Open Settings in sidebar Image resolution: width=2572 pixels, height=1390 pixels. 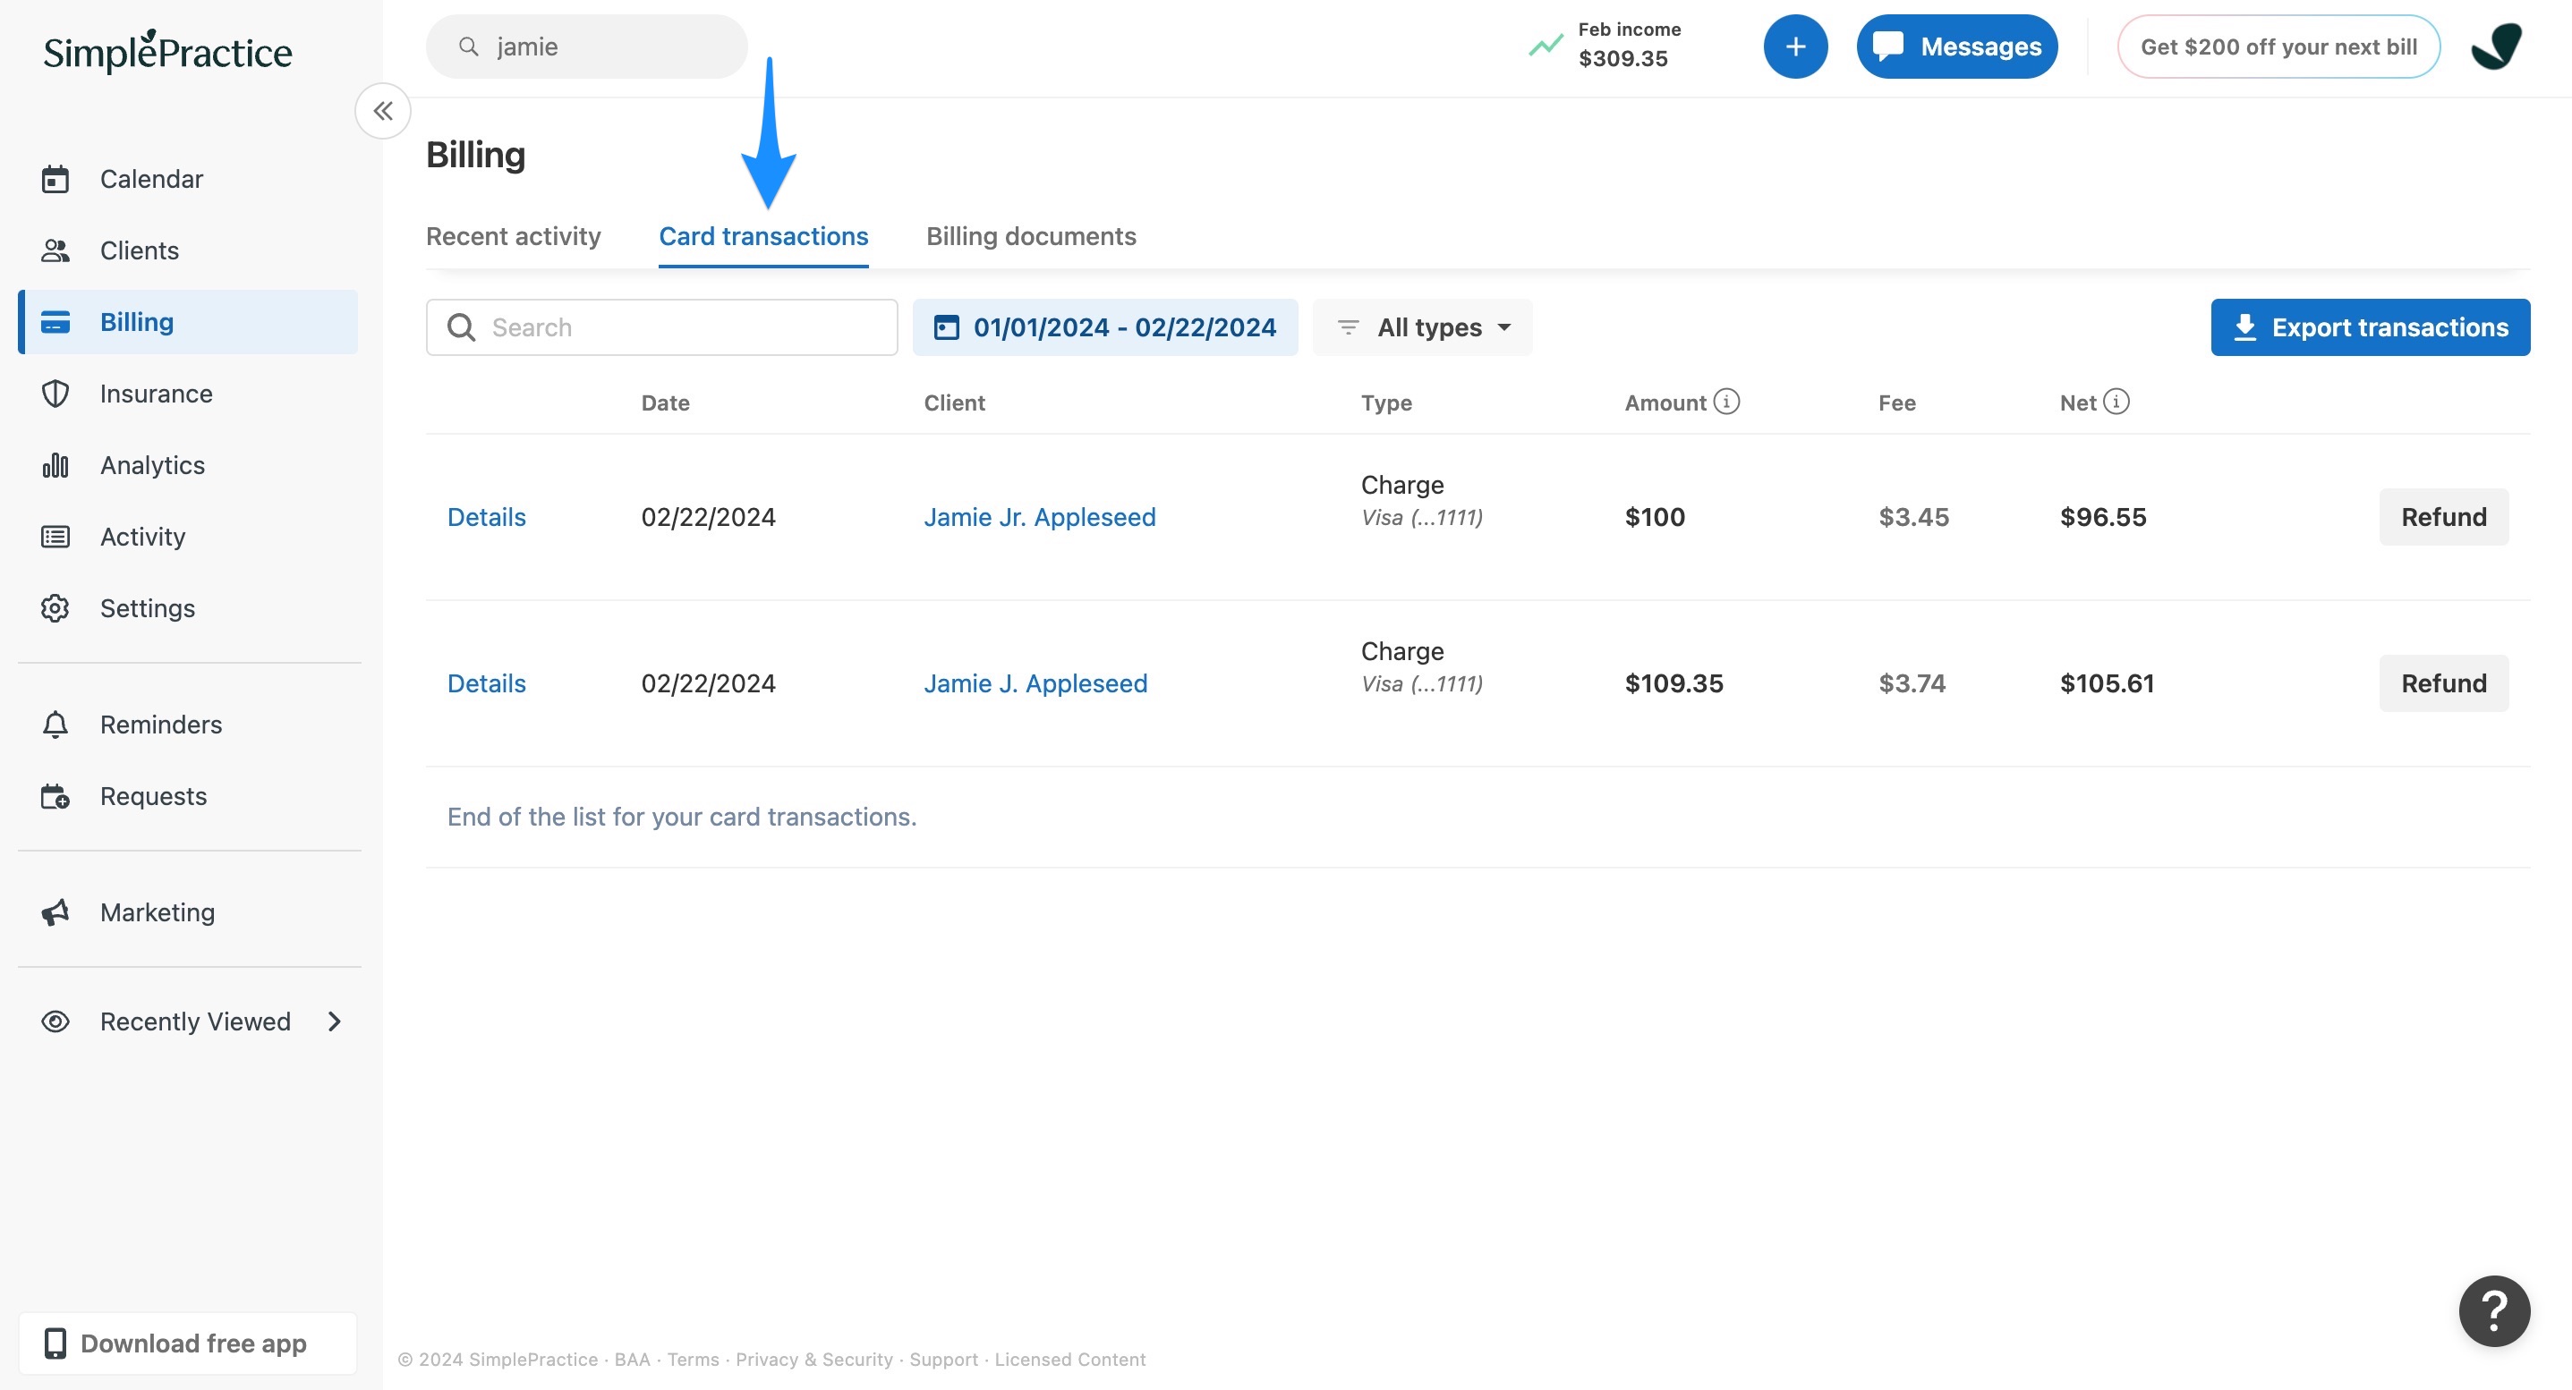pos(188,609)
